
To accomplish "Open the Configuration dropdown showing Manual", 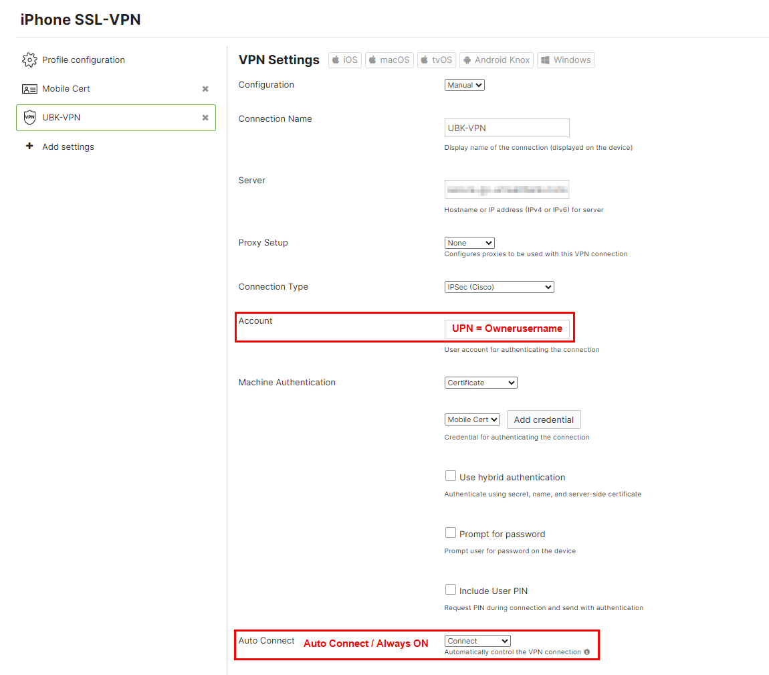I will [464, 84].
